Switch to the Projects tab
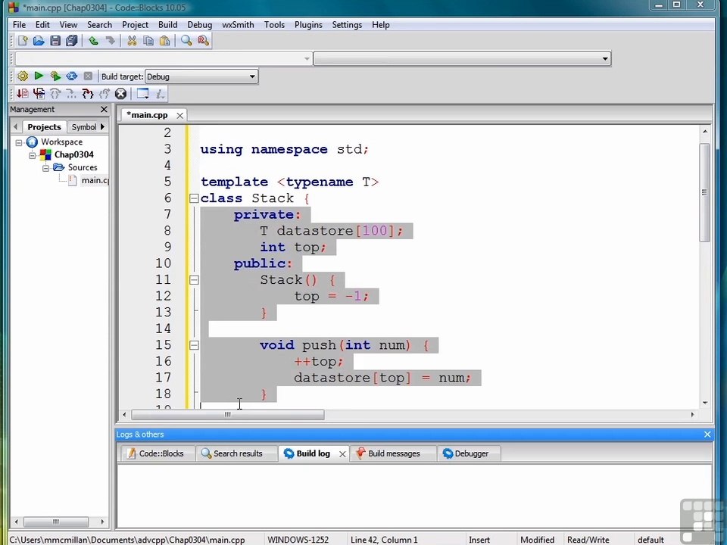Screen dimensions: 727x545 (x=44, y=127)
